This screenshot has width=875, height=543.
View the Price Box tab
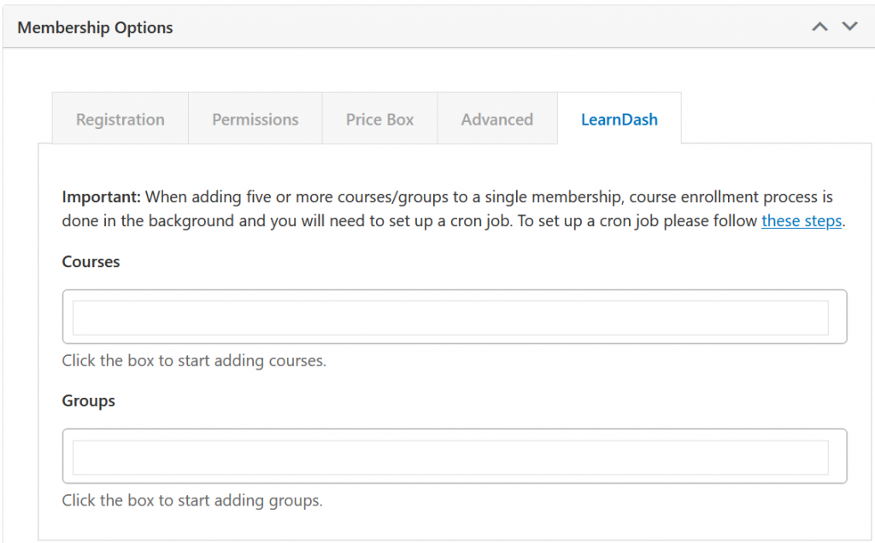coord(379,119)
